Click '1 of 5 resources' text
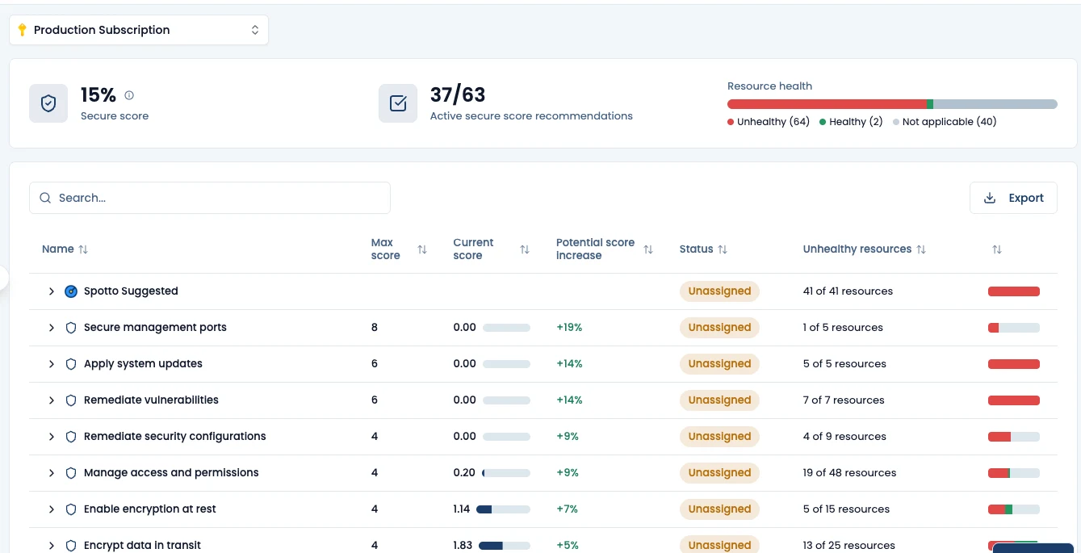Viewport: 1081px width, 553px height. (x=843, y=328)
